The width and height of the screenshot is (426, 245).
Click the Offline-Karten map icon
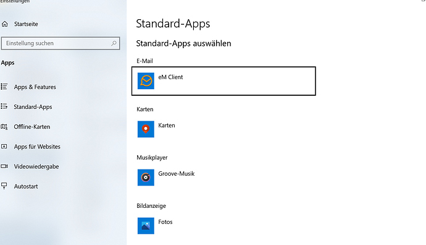pyautogui.click(x=4, y=127)
